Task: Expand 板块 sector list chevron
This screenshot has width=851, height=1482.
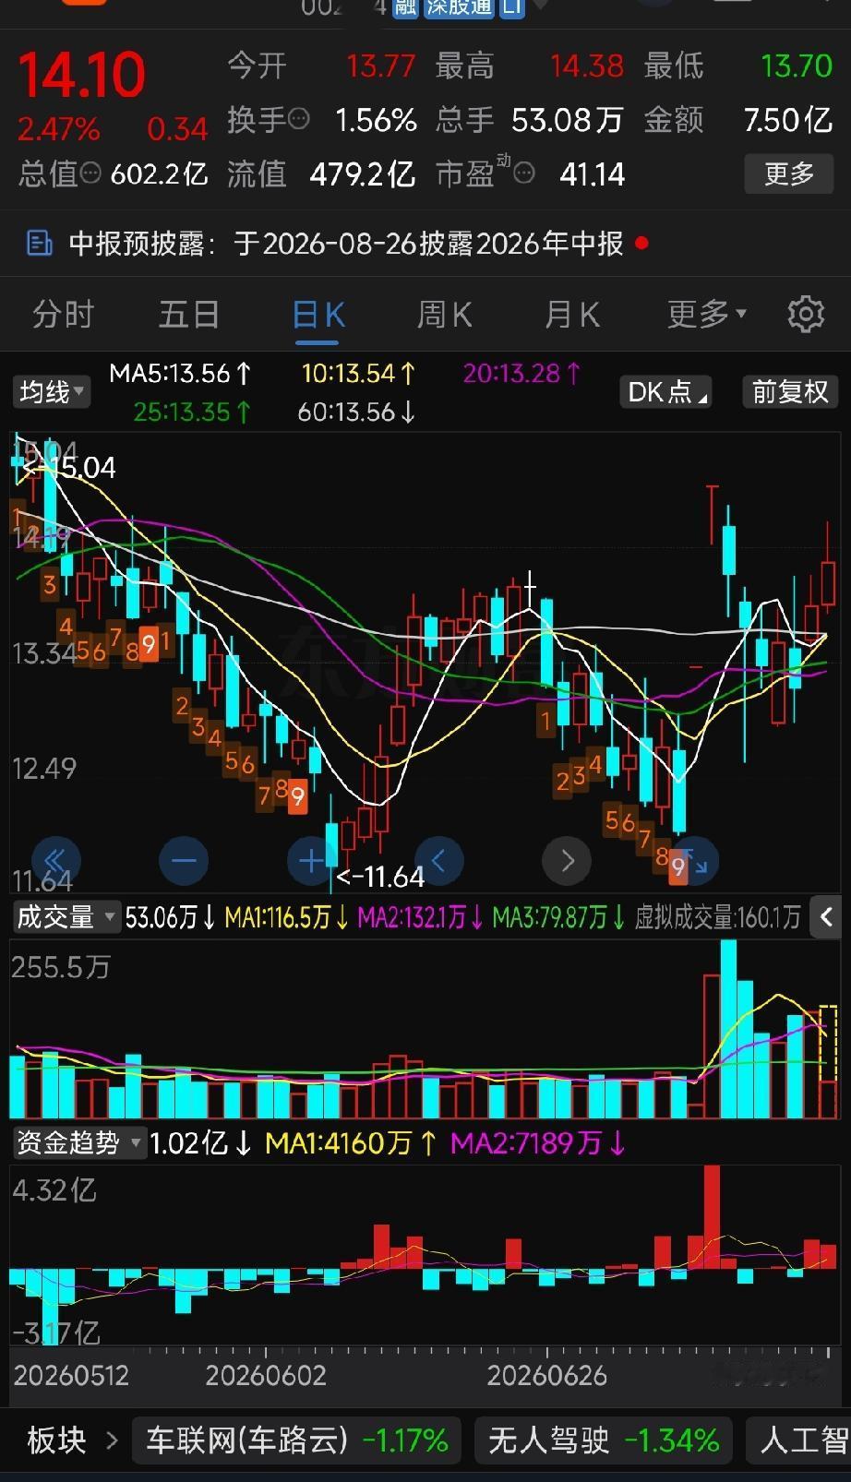Action: tap(112, 1440)
